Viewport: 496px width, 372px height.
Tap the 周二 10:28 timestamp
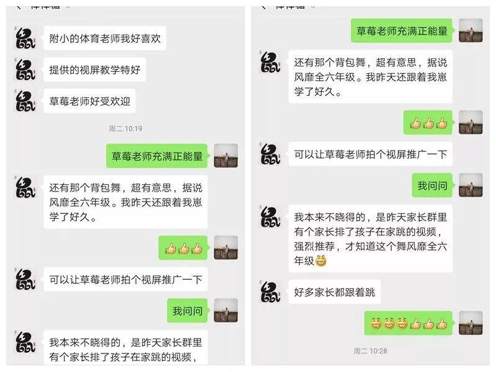(370, 351)
